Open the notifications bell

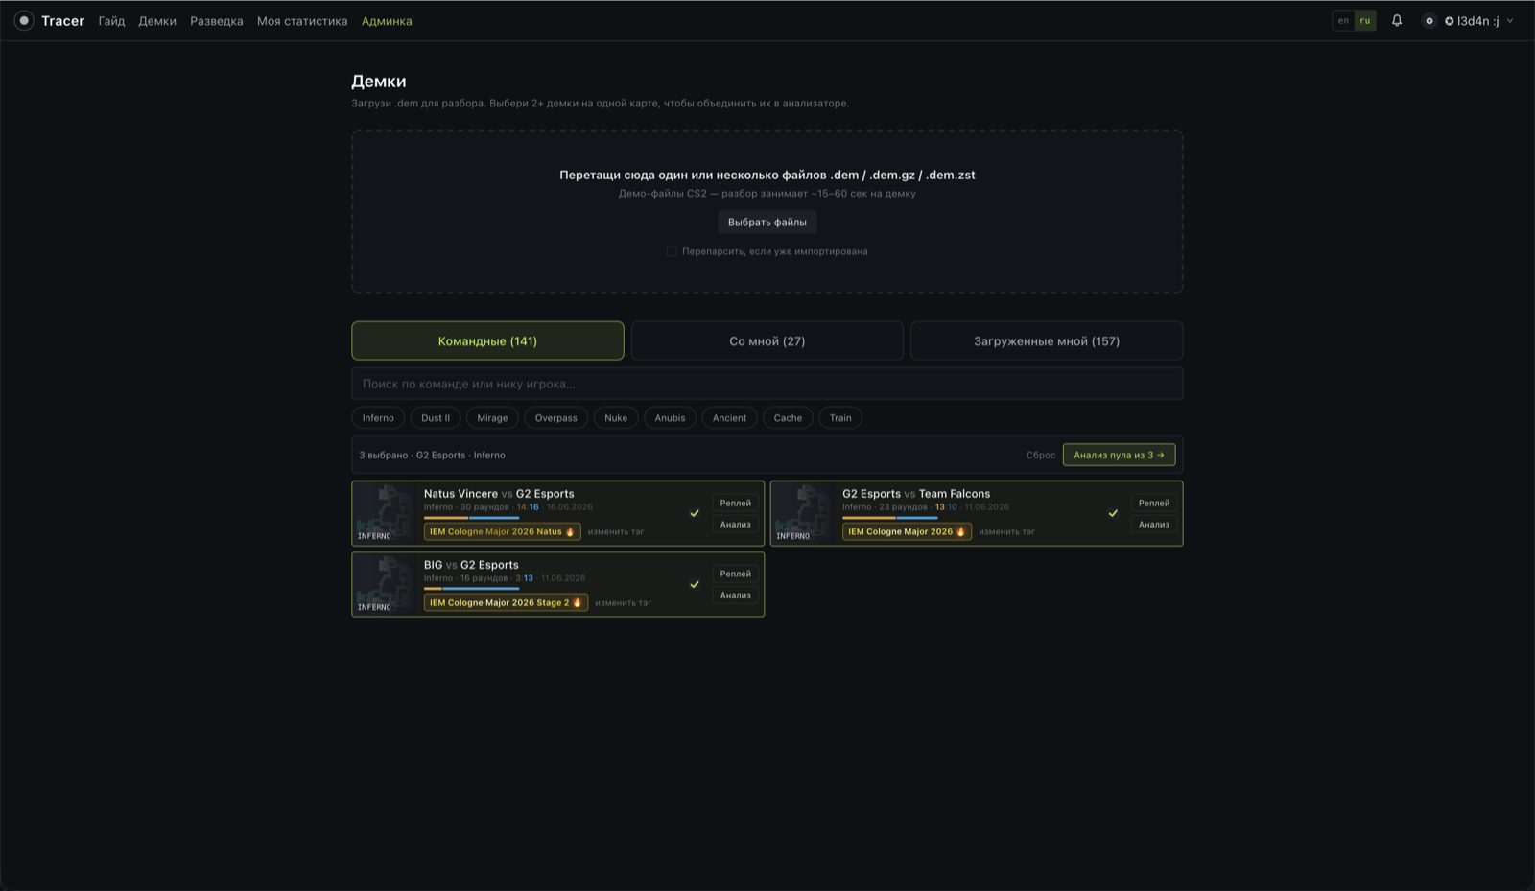(x=1397, y=20)
